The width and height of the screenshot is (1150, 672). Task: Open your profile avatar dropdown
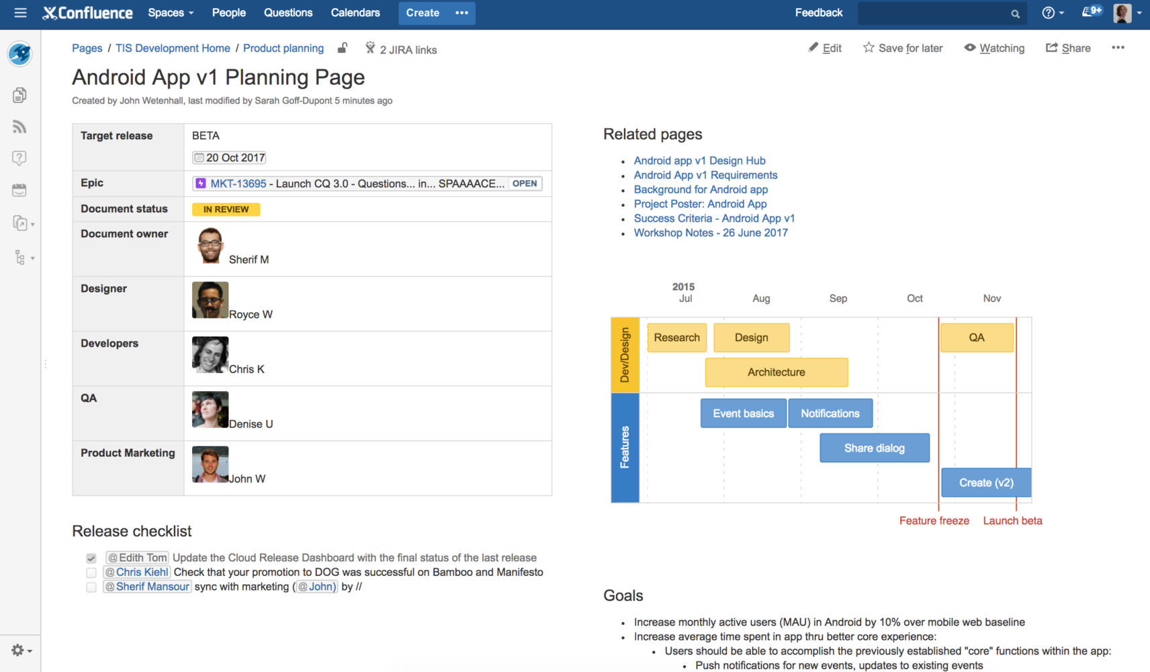coord(1121,13)
